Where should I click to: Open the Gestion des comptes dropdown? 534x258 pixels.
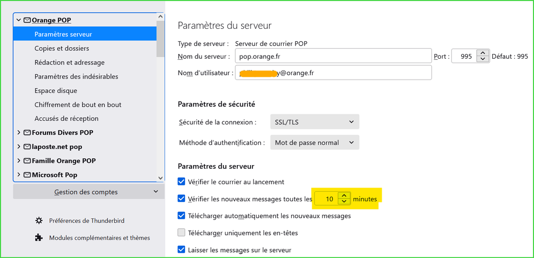click(x=89, y=192)
